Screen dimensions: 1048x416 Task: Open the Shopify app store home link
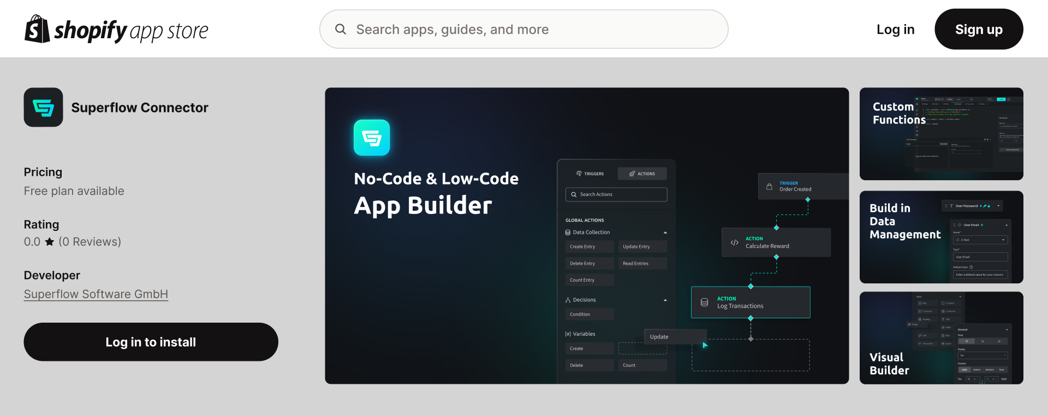tap(116, 29)
